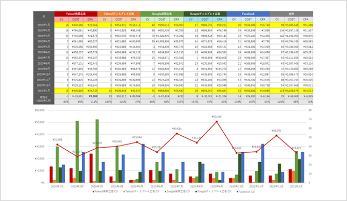347x201 pixels.
Task: Click the 月 column header cell
Action: [x=44, y=17]
